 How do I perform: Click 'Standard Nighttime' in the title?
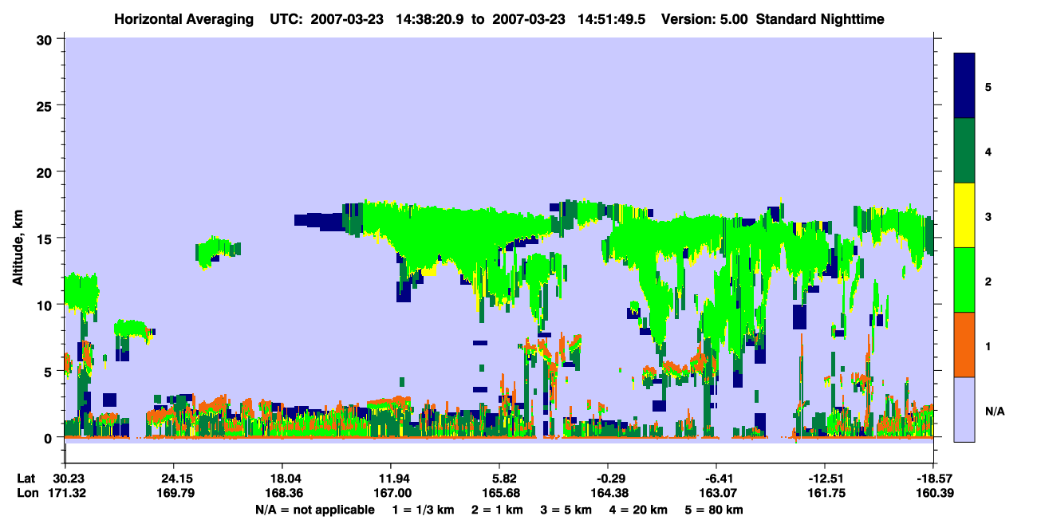[820, 19]
